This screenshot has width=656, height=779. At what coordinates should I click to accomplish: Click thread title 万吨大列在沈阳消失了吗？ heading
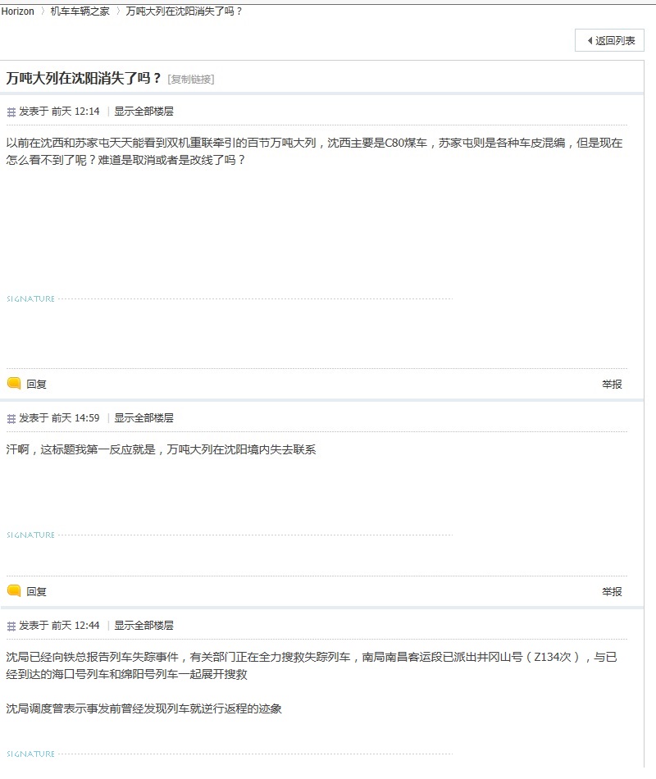[x=84, y=78]
